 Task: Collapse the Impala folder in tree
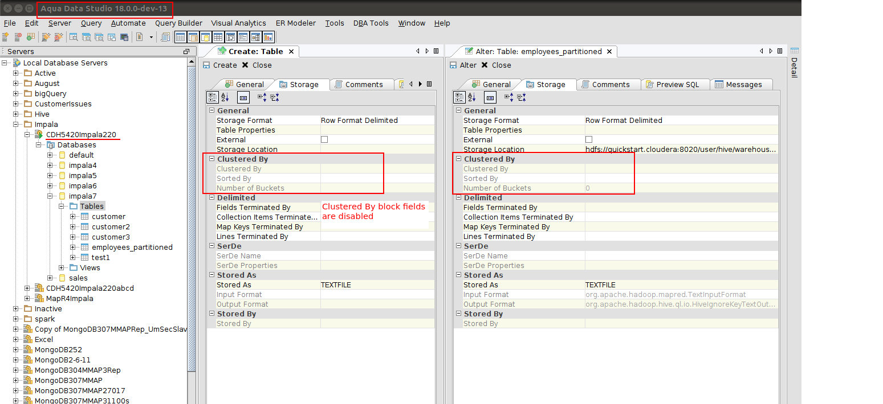(x=17, y=124)
